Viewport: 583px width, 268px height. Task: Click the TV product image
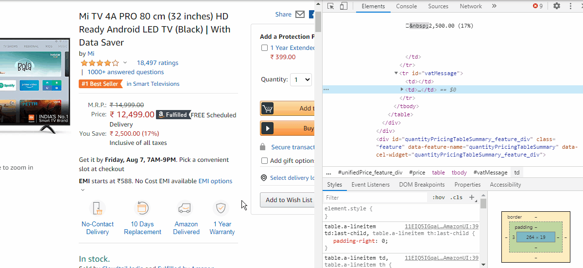pos(35,85)
